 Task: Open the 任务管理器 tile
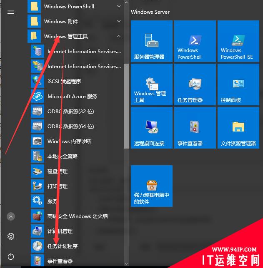coord(195,84)
